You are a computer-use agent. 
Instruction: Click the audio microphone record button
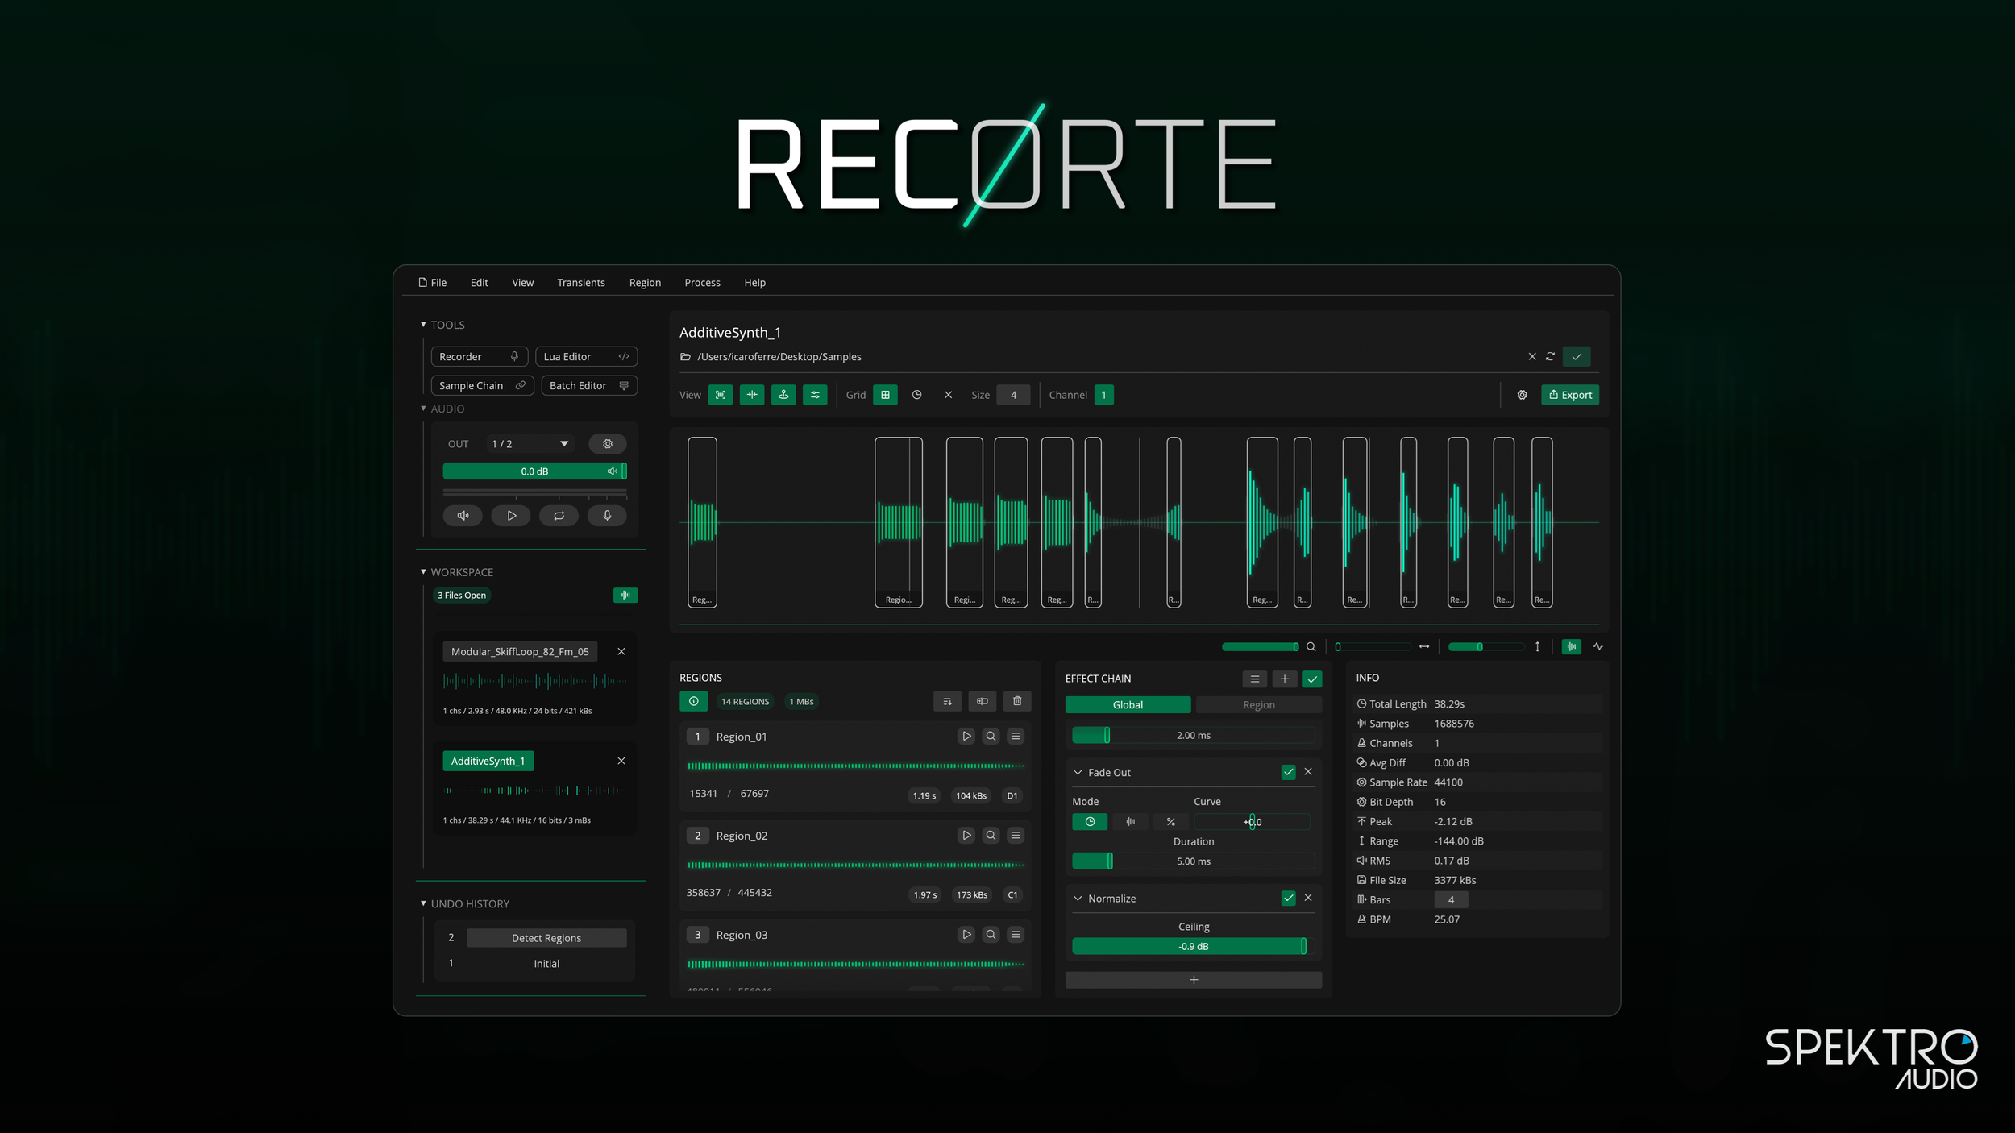point(607,515)
